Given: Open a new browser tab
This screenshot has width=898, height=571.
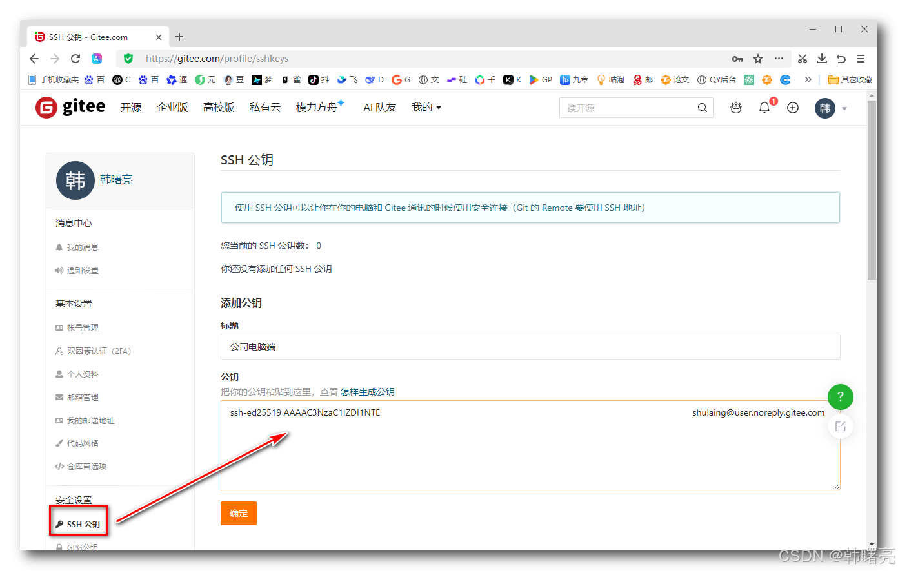Looking at the screenshot, I should (x=179, y=37).
